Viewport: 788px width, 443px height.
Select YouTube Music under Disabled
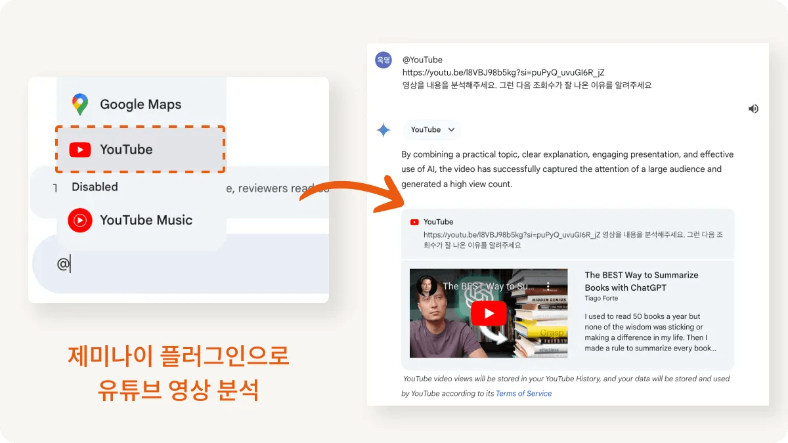click(141, 221)
